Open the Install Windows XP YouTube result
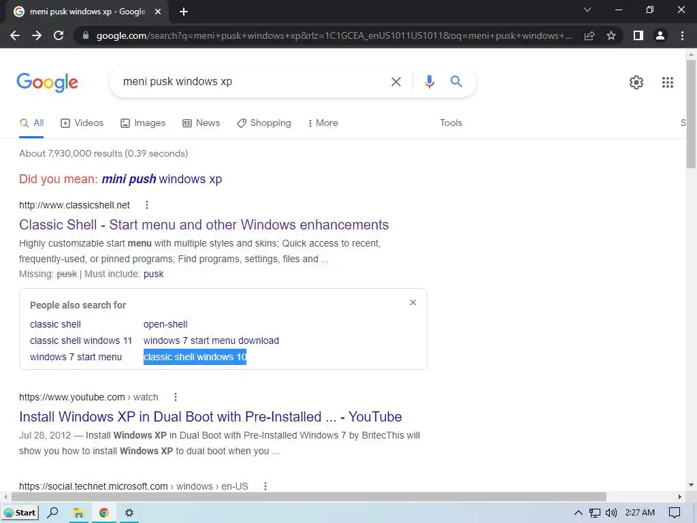The width and height of the screenshot is (697, 523). [210, 417]
